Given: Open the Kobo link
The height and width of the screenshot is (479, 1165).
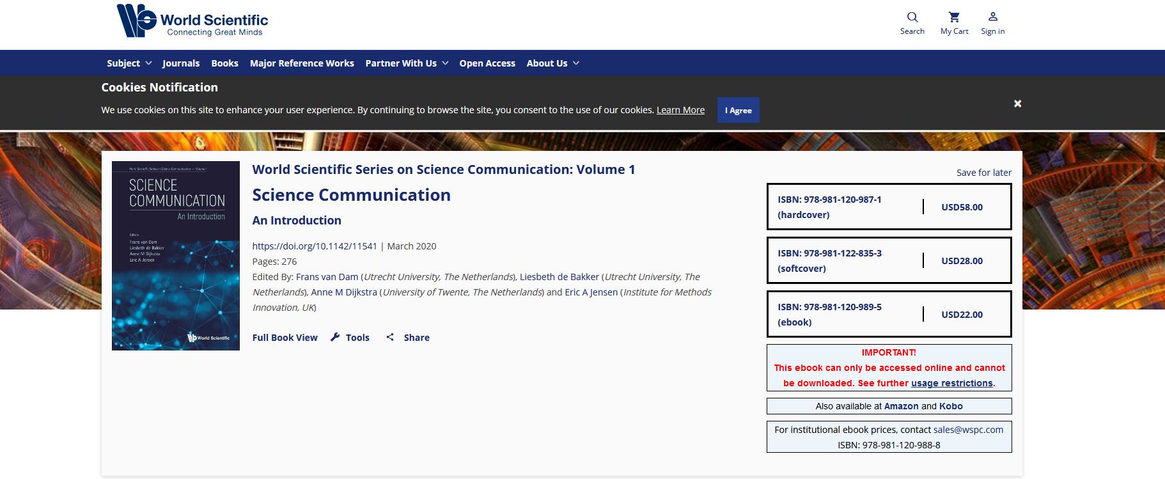Looking at the screenshot, I should (951, 406).
